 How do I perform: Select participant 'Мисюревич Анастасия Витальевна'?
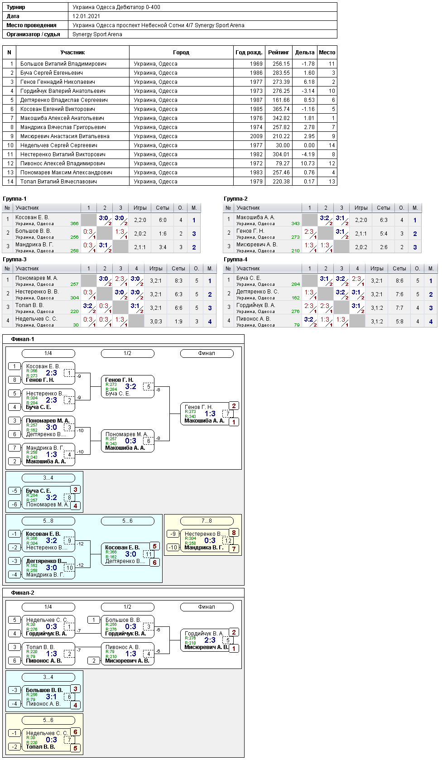point(65,136)
